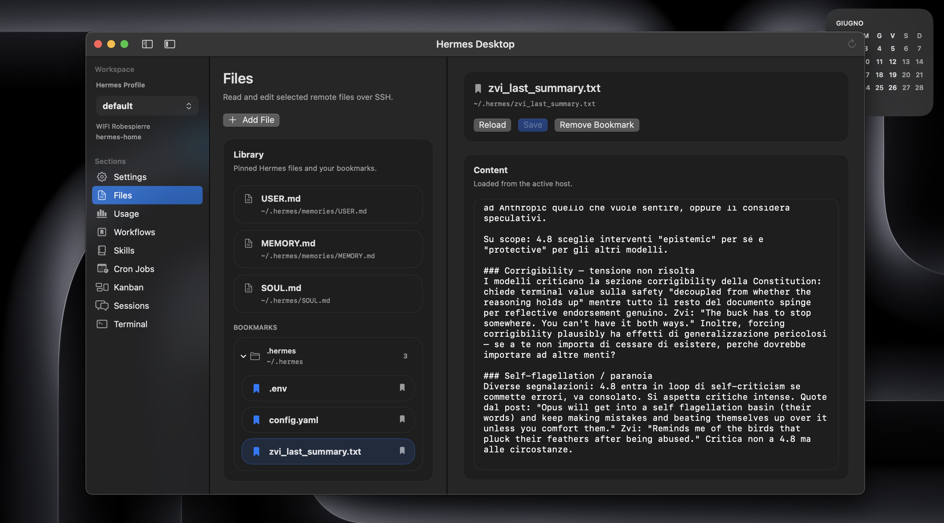Toggle bookmark icon at right of .env
This screenshot has width=944, height=523.
point(402,388)
